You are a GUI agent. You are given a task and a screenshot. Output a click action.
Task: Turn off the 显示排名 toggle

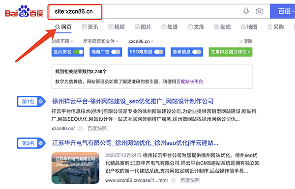click(78, 52)
